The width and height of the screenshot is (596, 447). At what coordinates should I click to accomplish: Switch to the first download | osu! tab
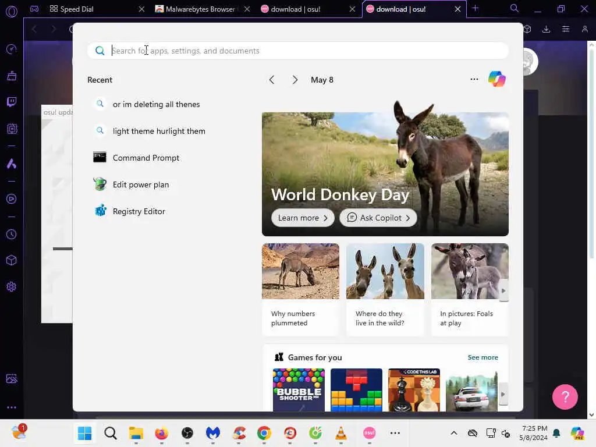[308, 9]
